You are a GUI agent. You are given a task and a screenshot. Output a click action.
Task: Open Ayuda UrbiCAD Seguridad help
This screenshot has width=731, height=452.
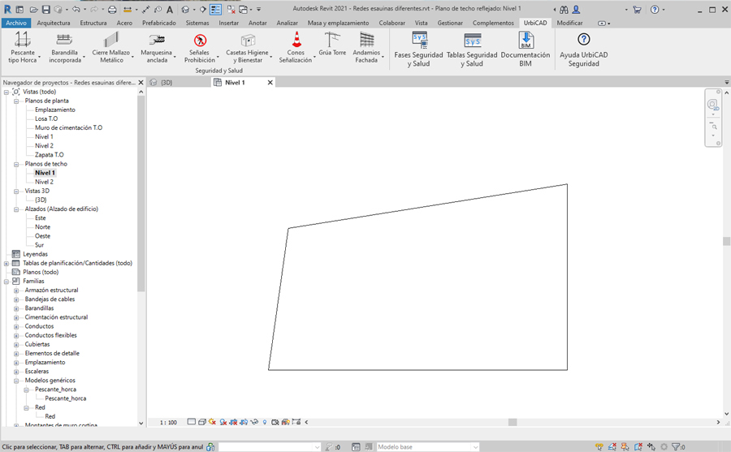point(583,49)
